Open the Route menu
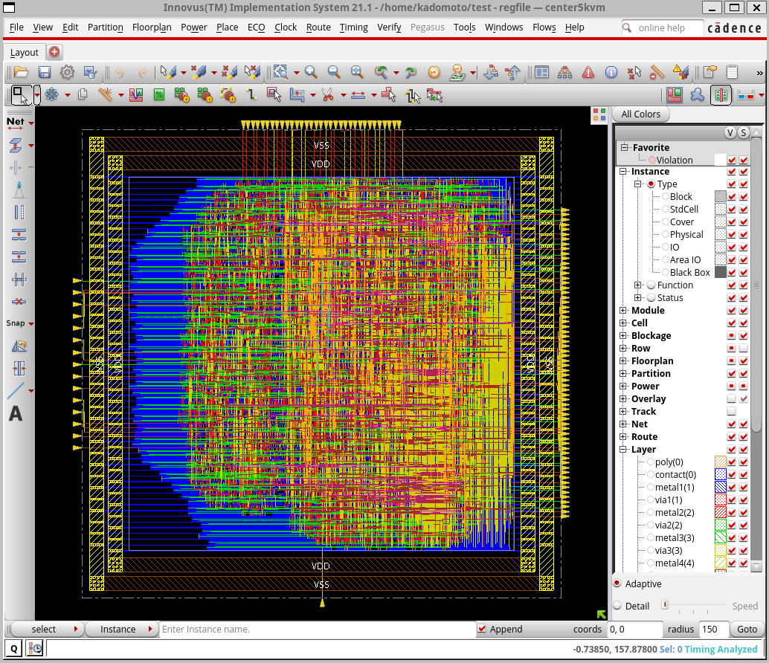The width and height of the screenshot is (769, 663). click(x=318, y=28)
